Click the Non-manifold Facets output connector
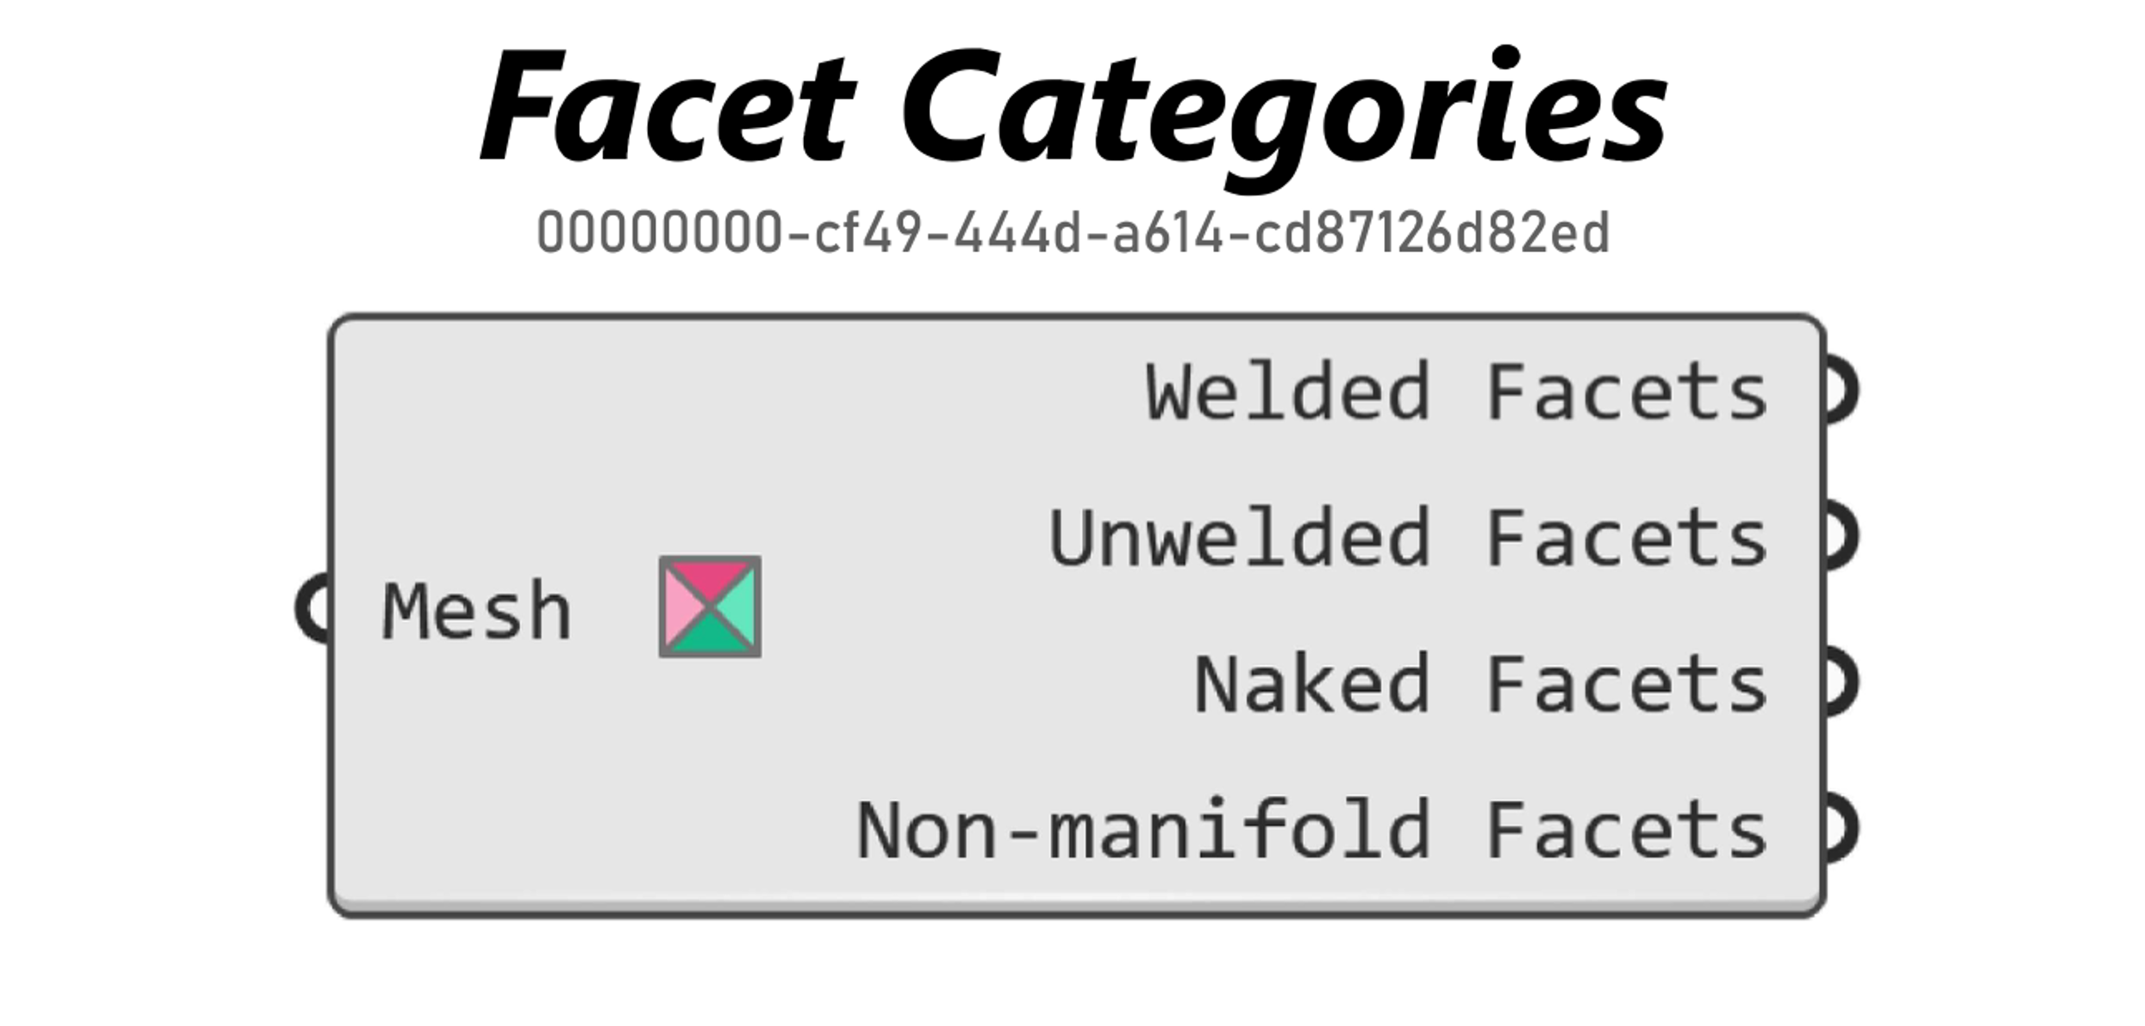Image resolution: width=2145 pixels, height=1026 pixels. click(x=1840, y=829)
